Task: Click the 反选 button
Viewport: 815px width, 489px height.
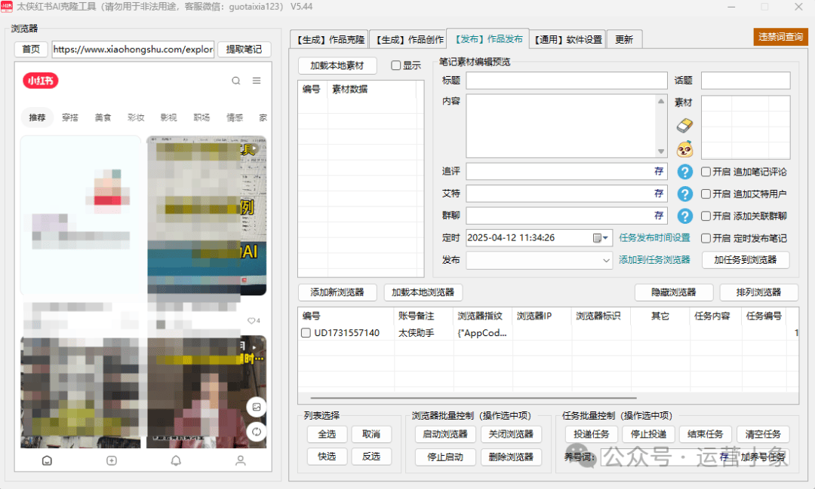Action: click(371, 457)
